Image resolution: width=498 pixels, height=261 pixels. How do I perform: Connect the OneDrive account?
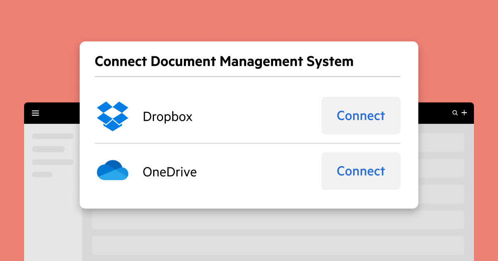(x=361, y=171)
